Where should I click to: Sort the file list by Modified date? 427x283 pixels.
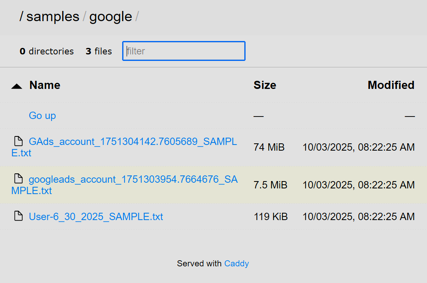point(390,85)
